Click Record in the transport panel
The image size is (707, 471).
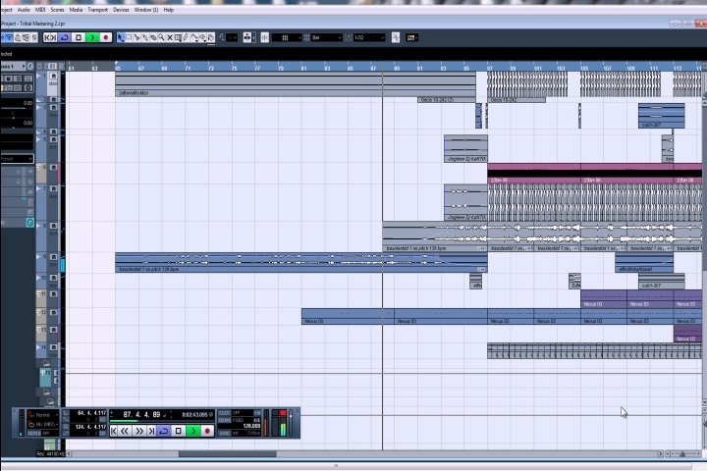tap(207, 432)
